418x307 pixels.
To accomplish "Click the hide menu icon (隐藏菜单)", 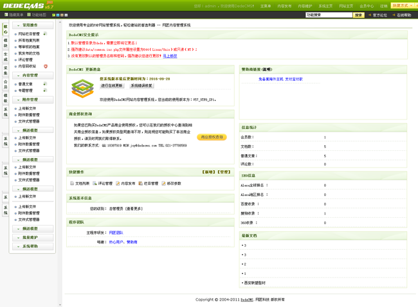I will [x=6, y=15].
